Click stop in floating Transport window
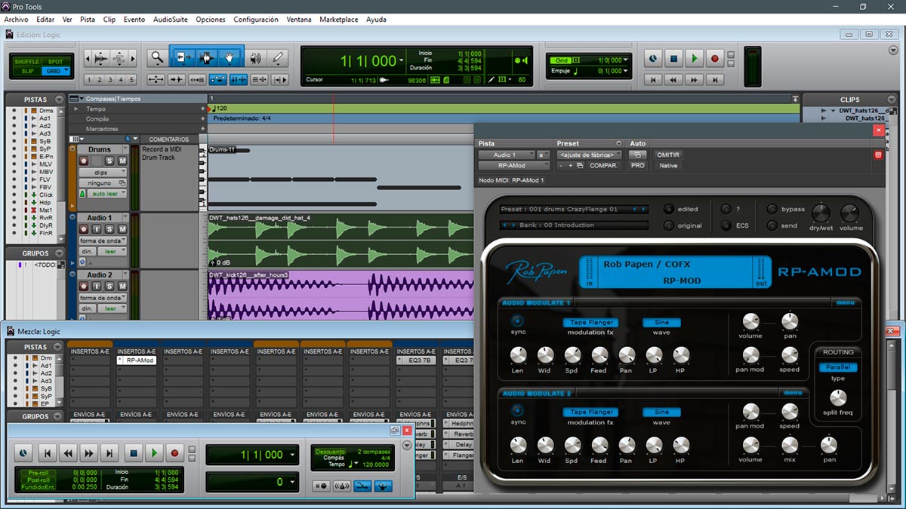Viewport: 906px width, 509px height. pos(133,453)
